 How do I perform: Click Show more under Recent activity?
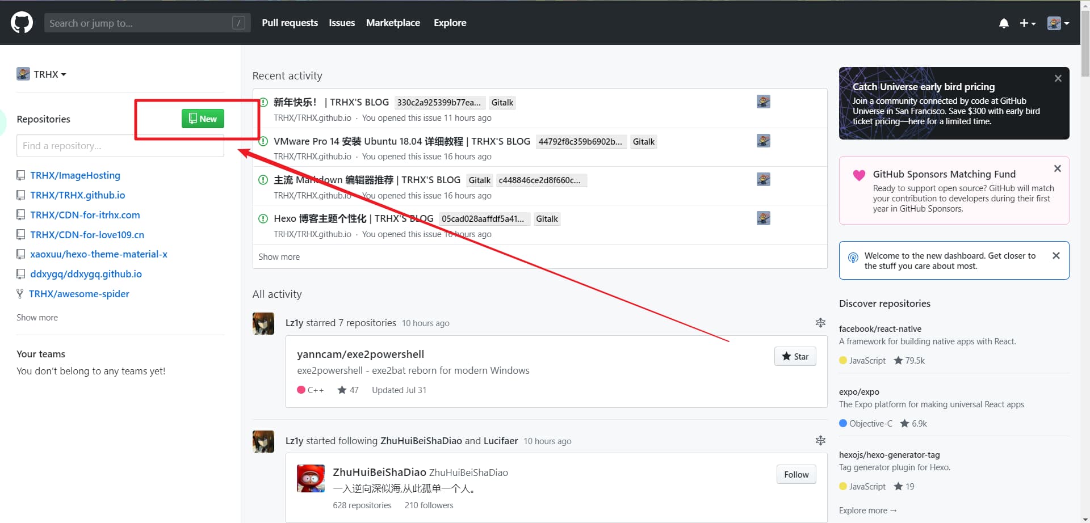pos(279,257)
